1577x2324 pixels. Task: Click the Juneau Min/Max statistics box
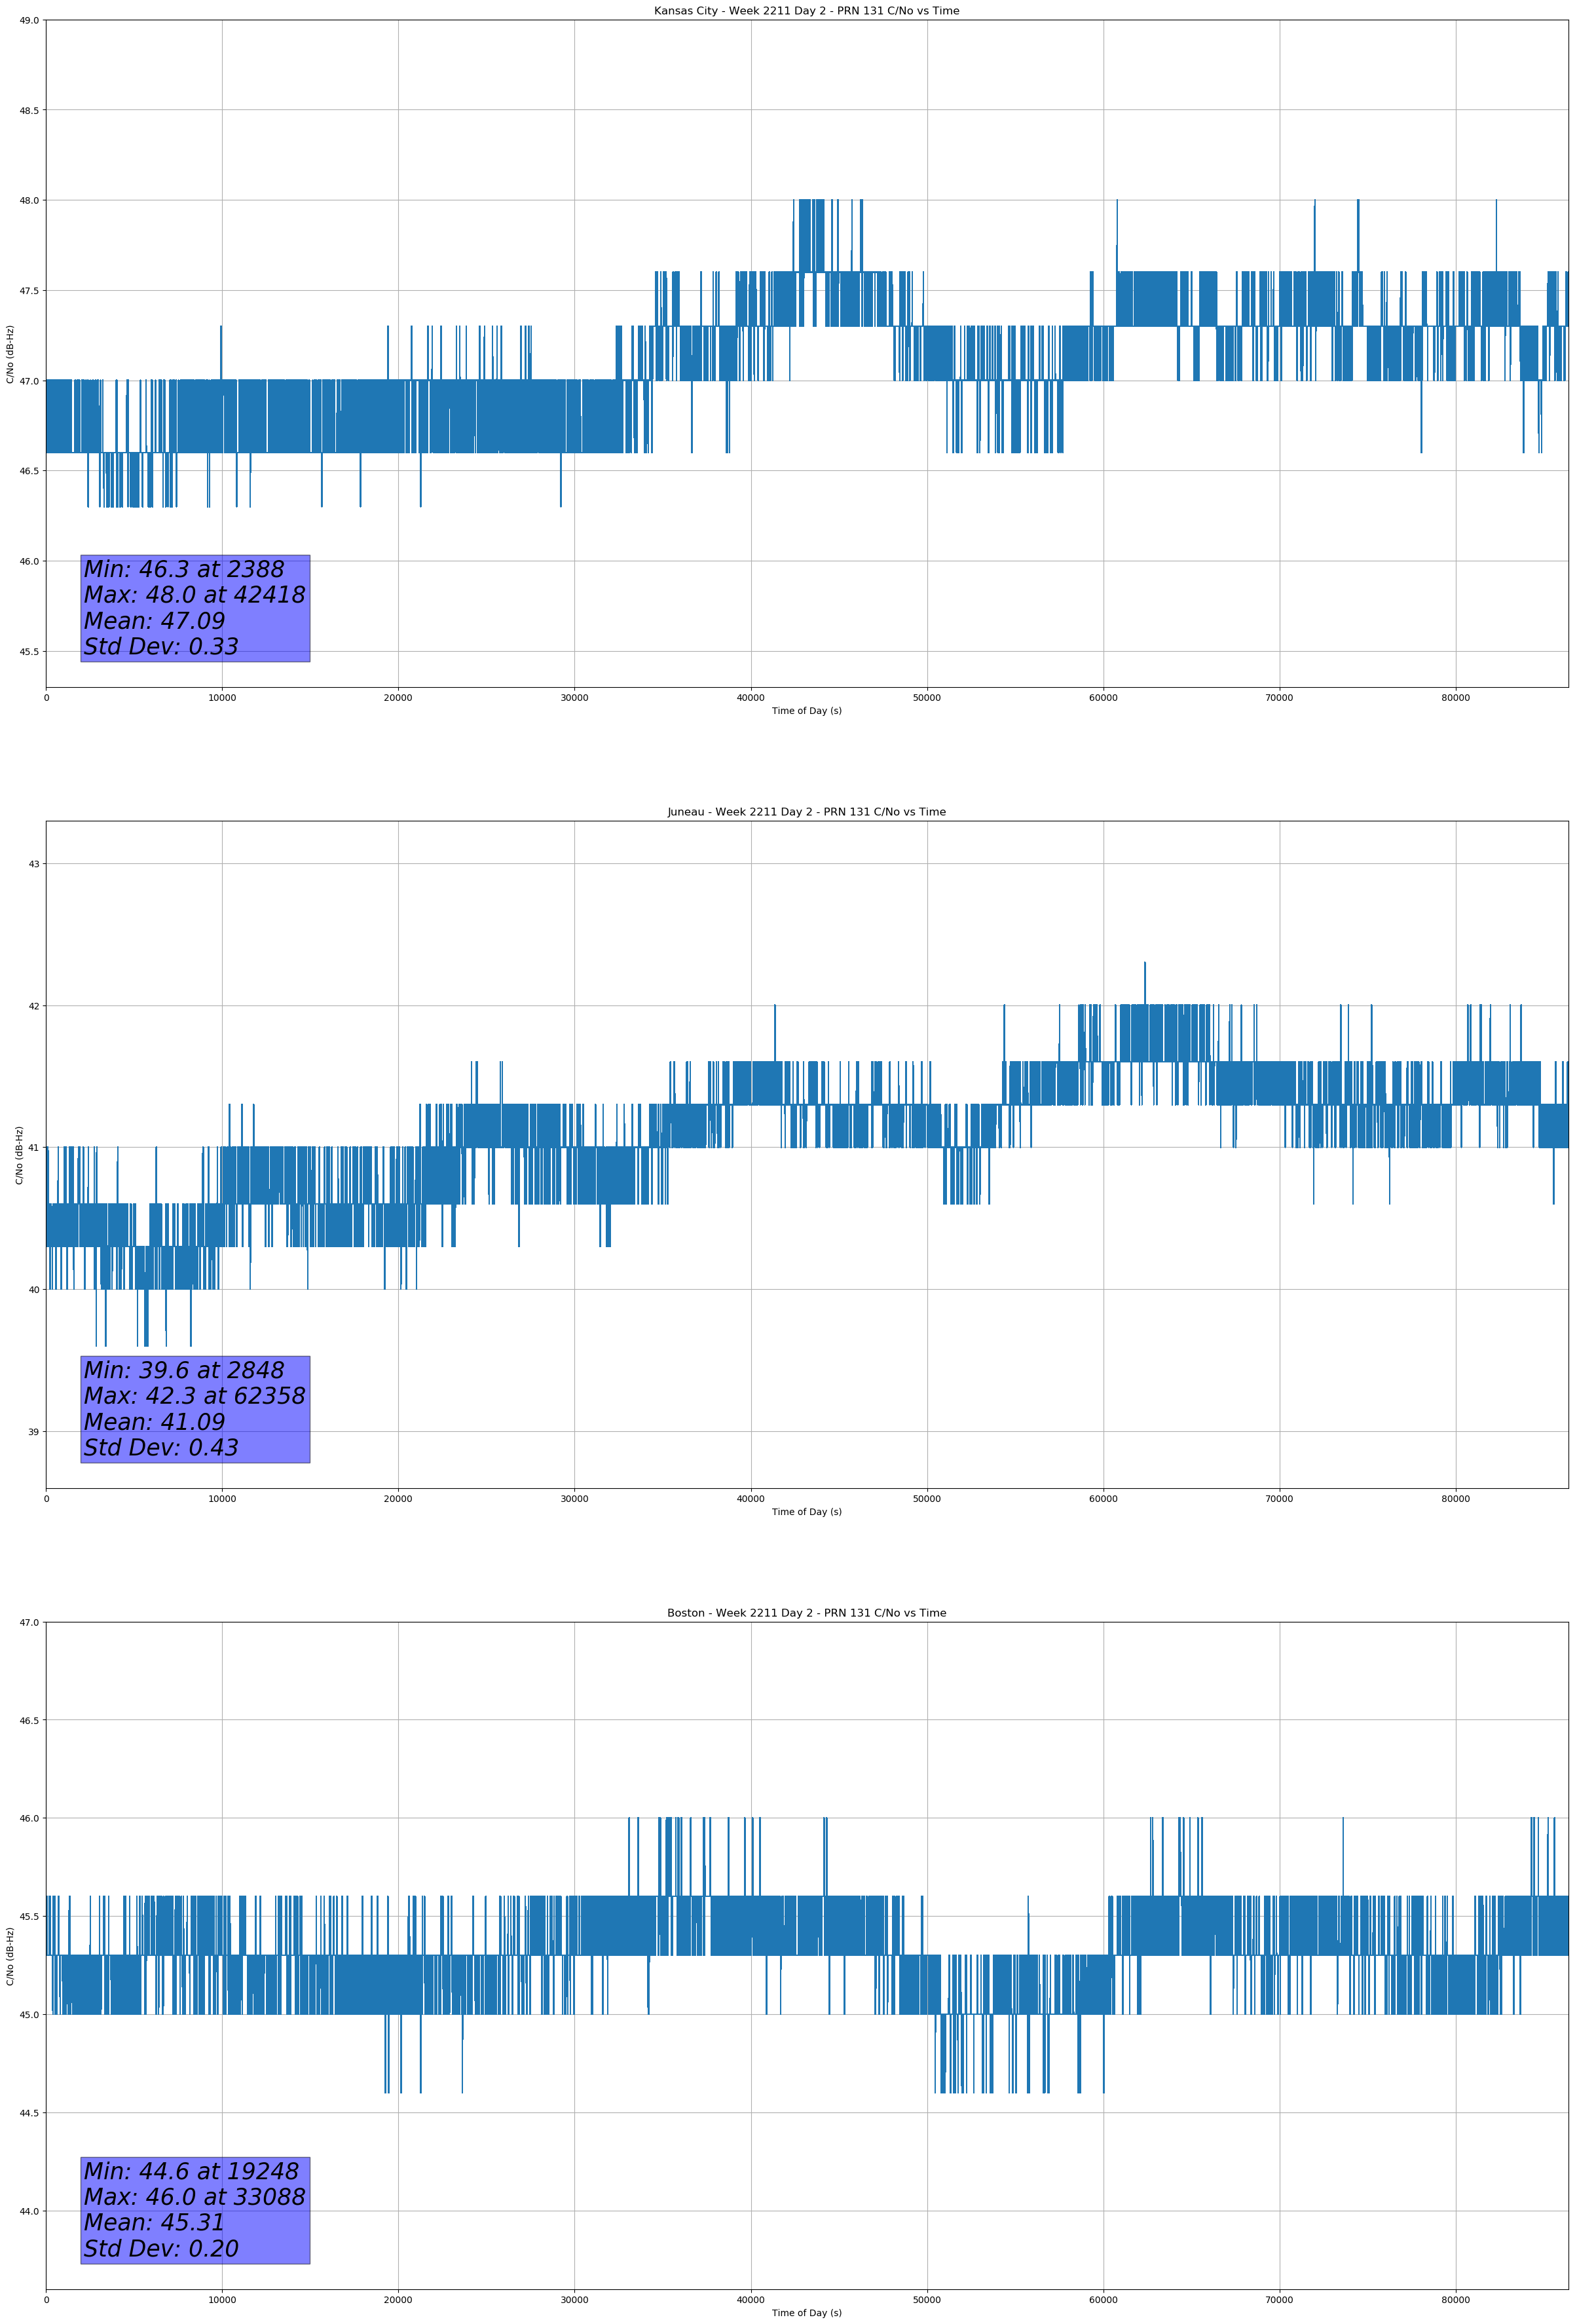195,1409
